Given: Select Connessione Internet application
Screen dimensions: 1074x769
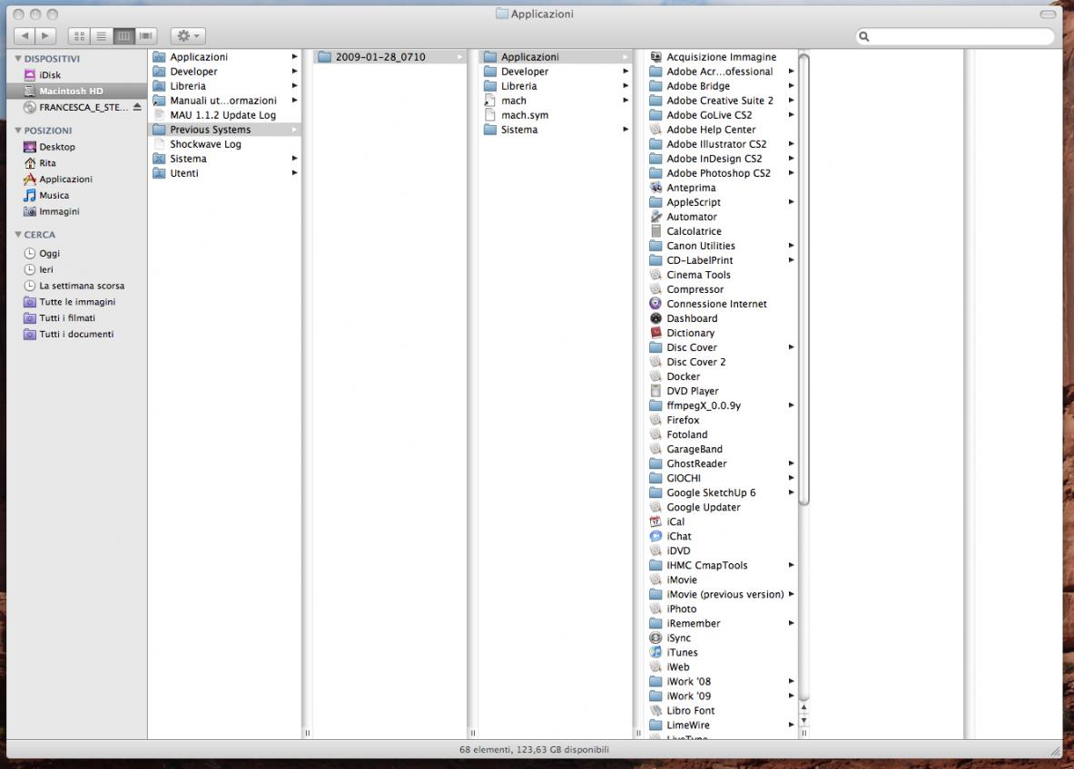Looking at the screenshot, I should 722,304.
